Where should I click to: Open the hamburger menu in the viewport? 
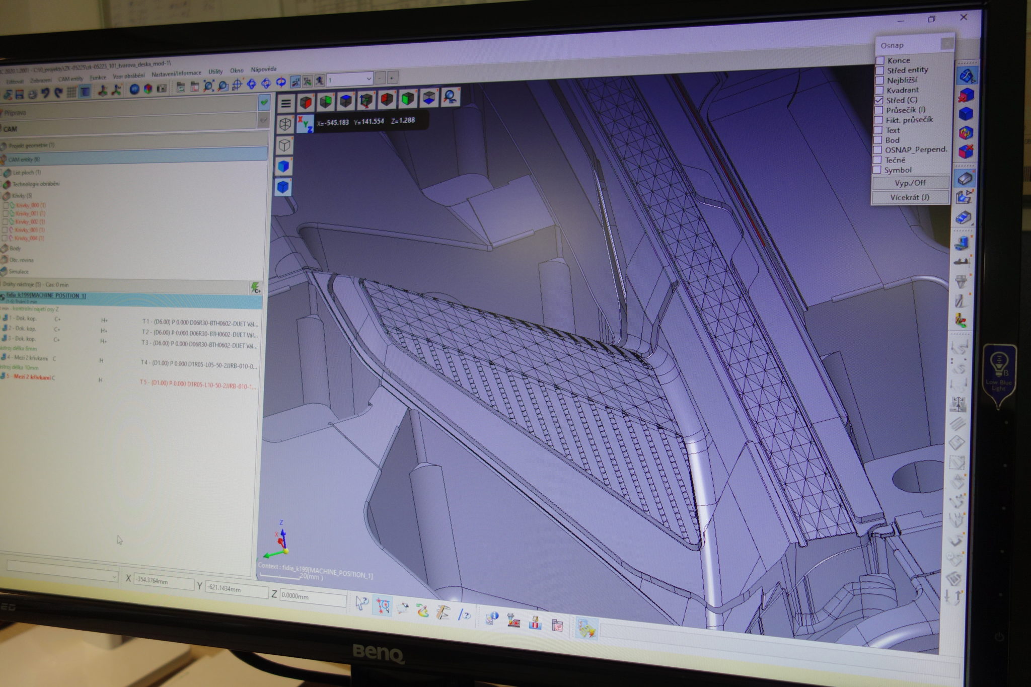coord(286,104)
